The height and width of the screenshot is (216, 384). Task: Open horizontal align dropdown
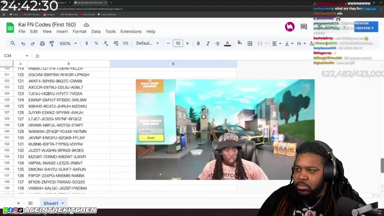point(277,43)
